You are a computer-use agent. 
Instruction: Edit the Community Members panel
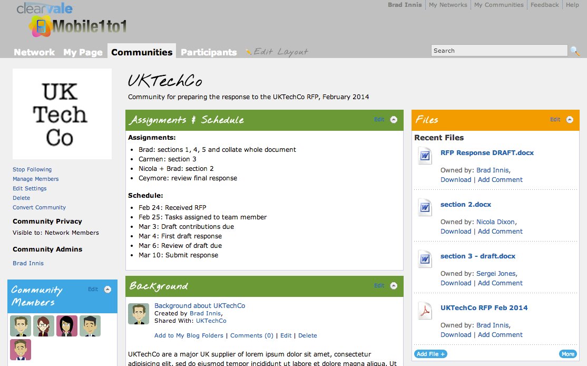(x=93, y=289)
